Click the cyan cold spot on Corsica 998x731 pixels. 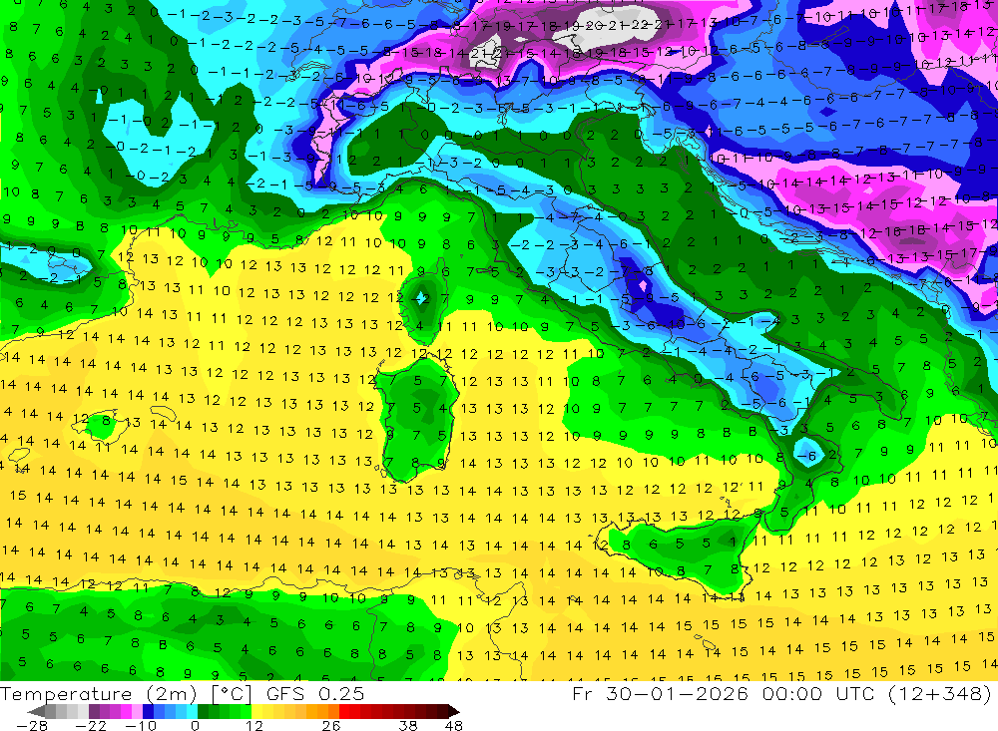coord(422,298)
